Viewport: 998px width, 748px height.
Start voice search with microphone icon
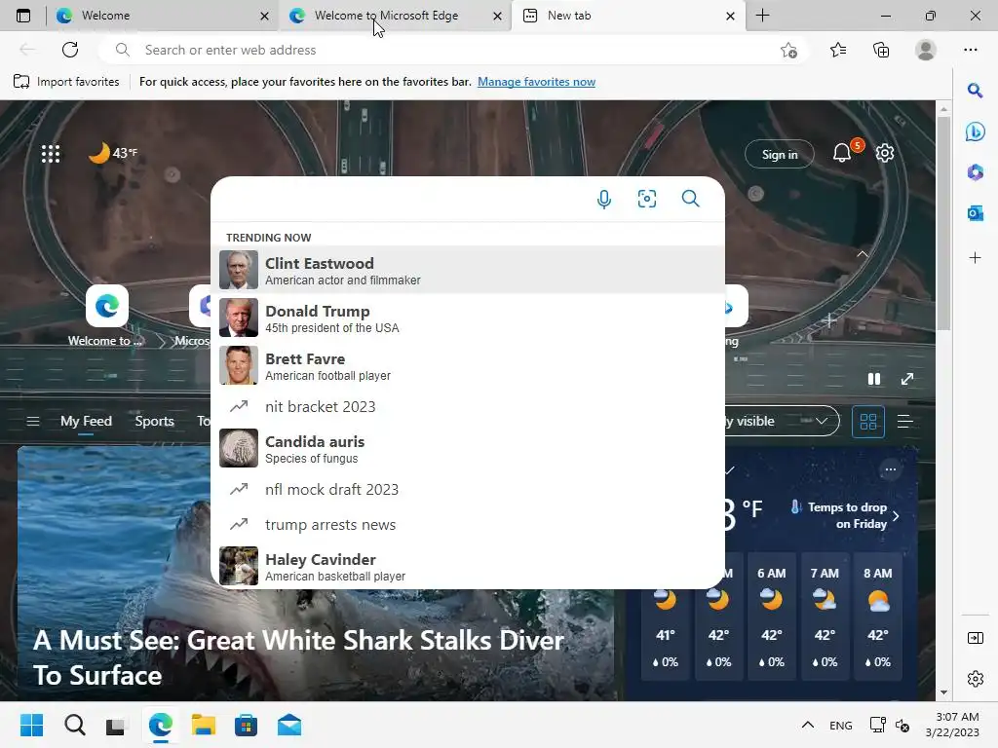[604, 199]
